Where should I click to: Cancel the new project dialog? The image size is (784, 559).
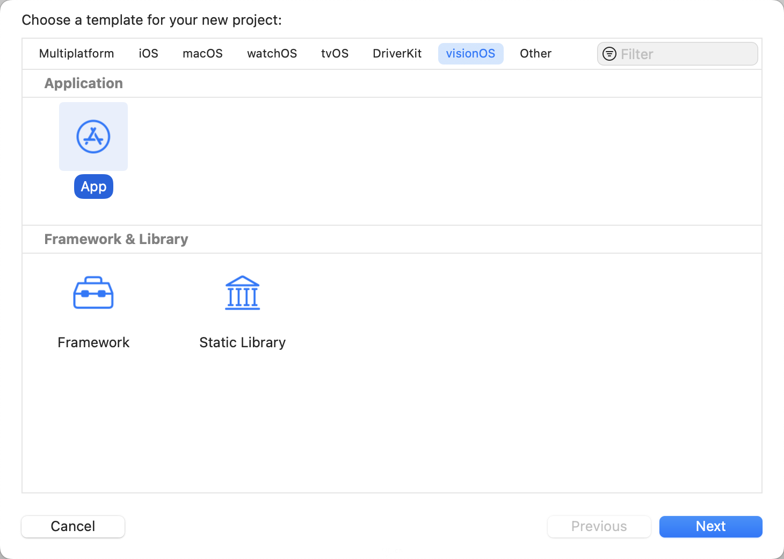(x=73, y=526)
